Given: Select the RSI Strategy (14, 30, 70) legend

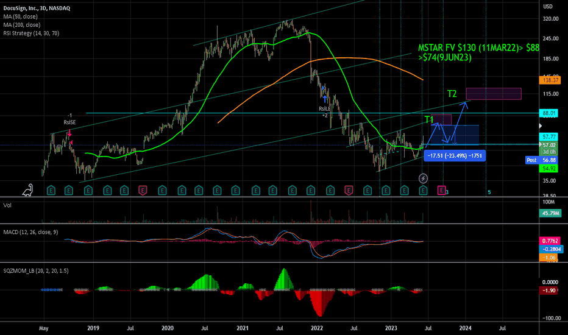Looking at the screenshot, I should (x=31, y=33).
